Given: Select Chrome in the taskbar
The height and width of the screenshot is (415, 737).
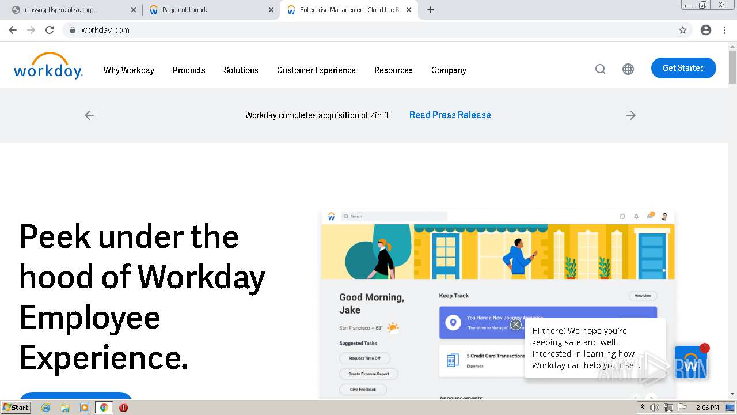Looking at the screenshot, I should click(104, 408).
